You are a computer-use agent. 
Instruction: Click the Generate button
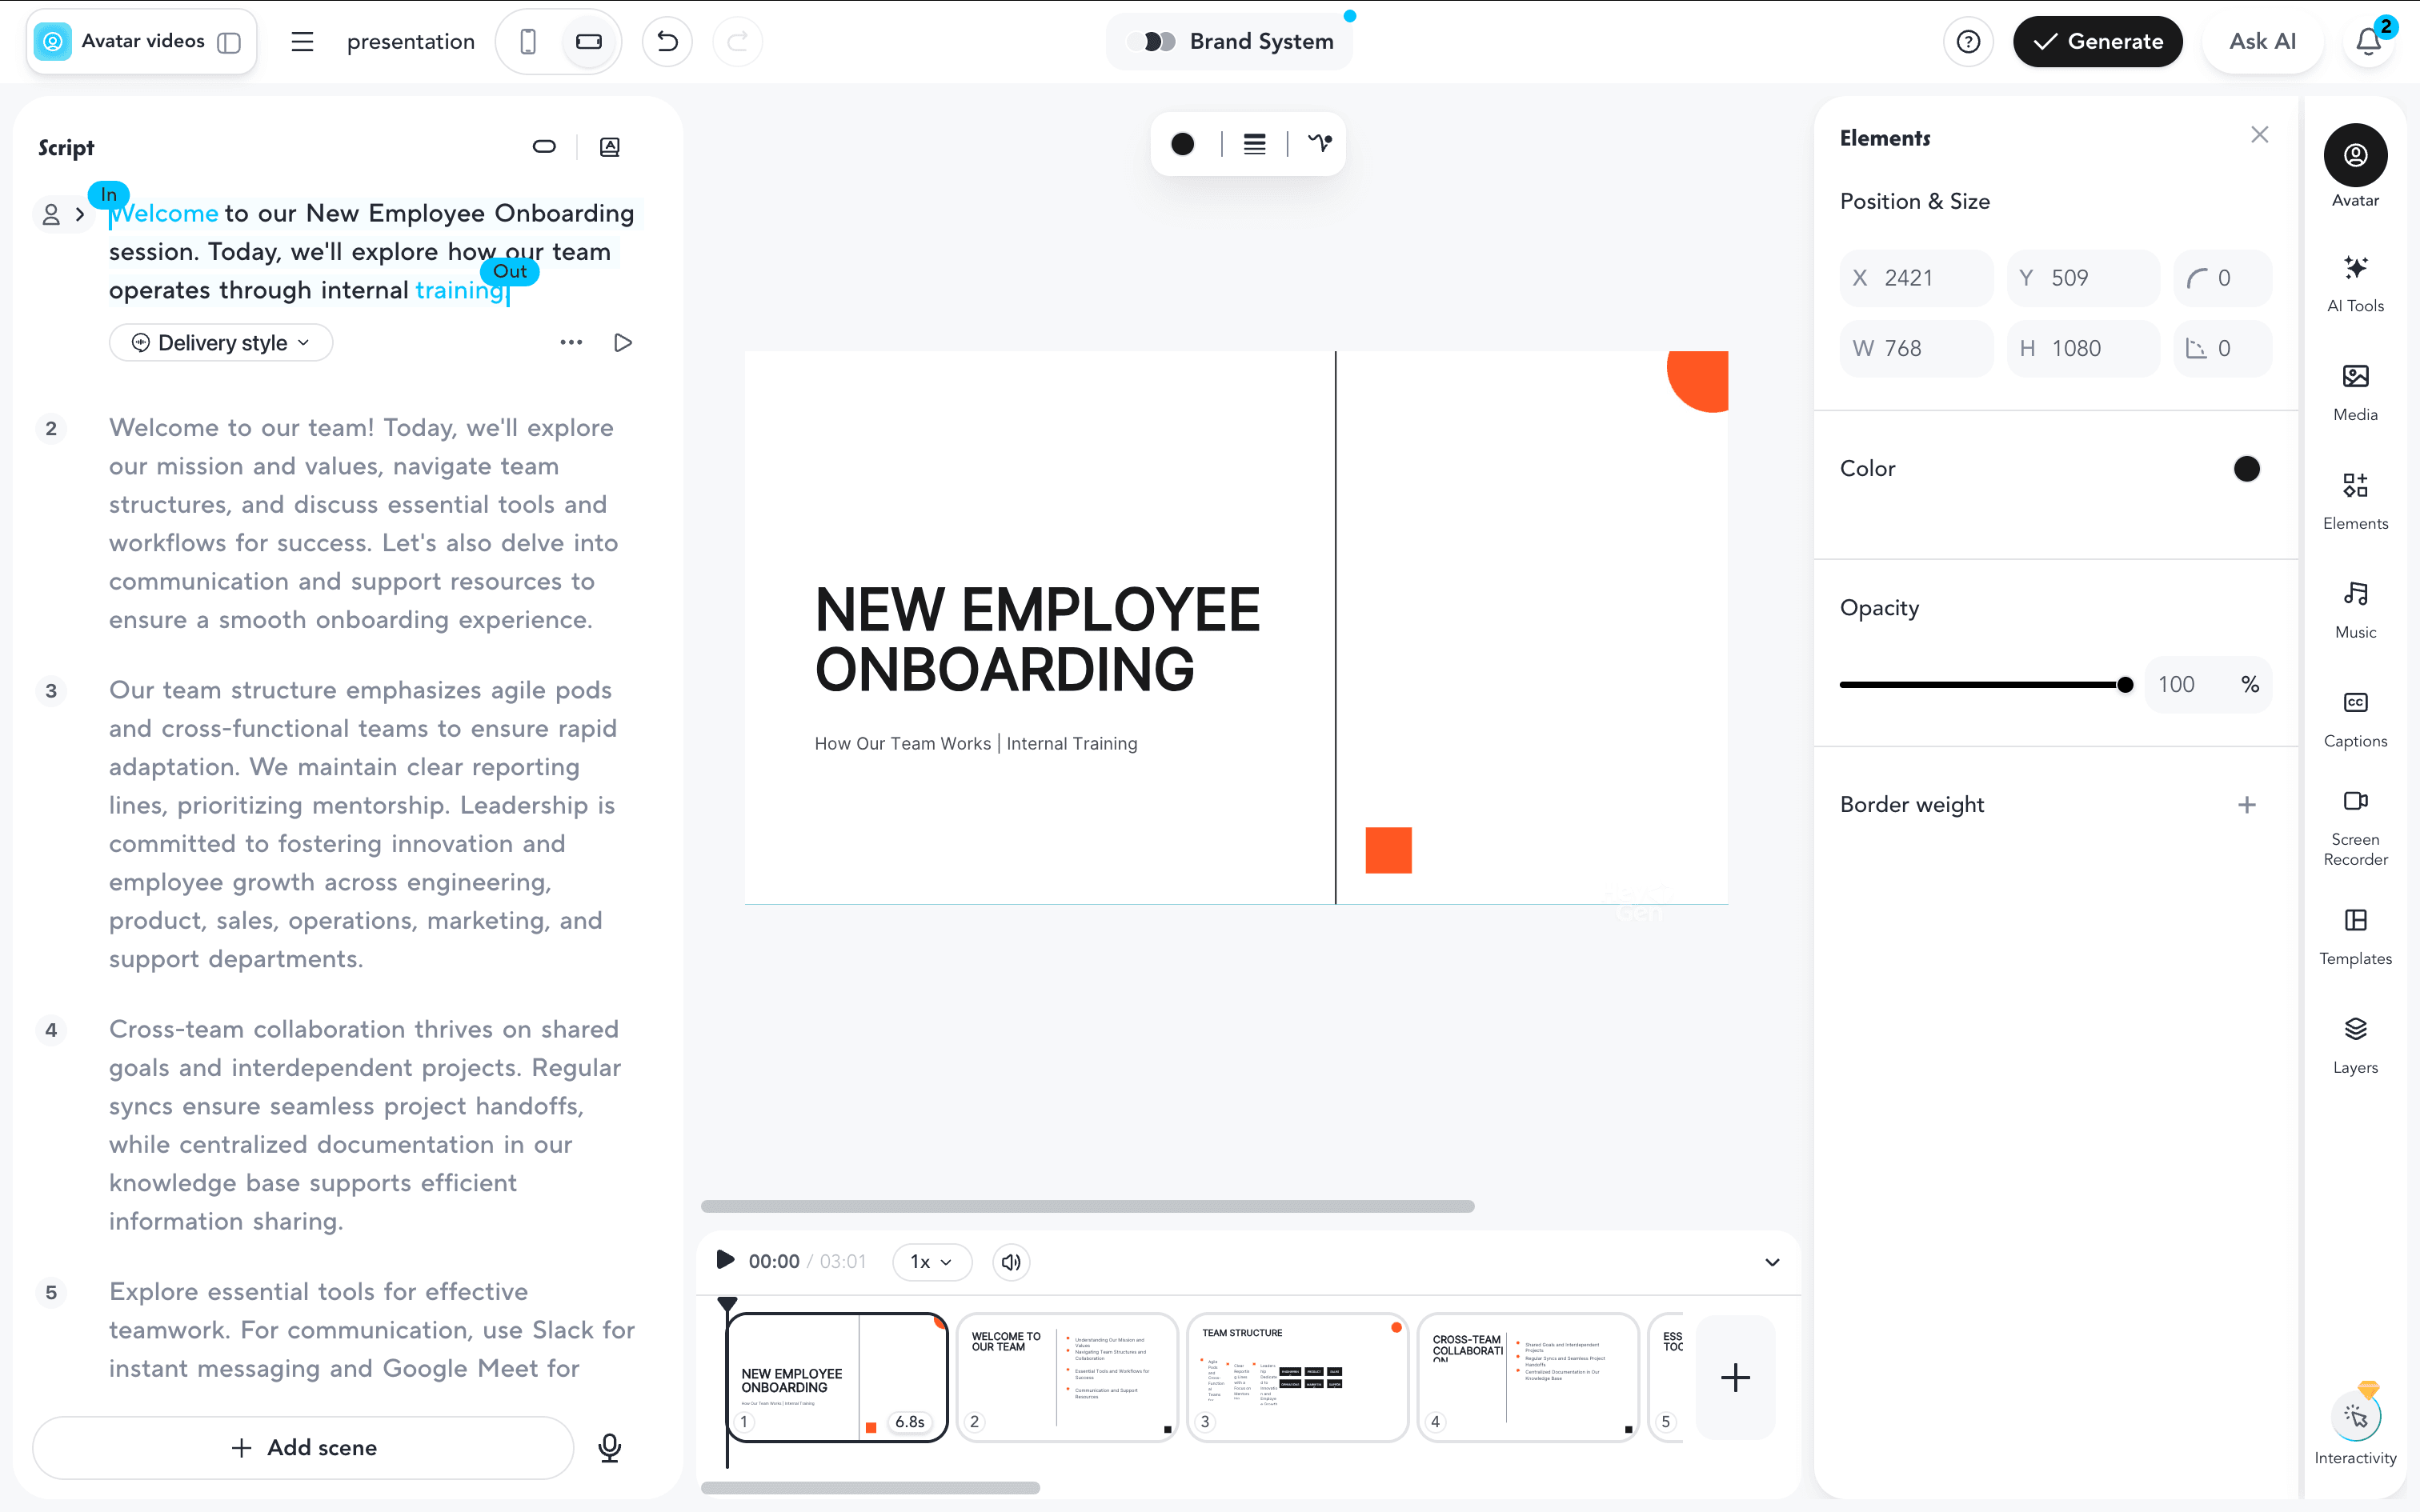coord(2097,41)
